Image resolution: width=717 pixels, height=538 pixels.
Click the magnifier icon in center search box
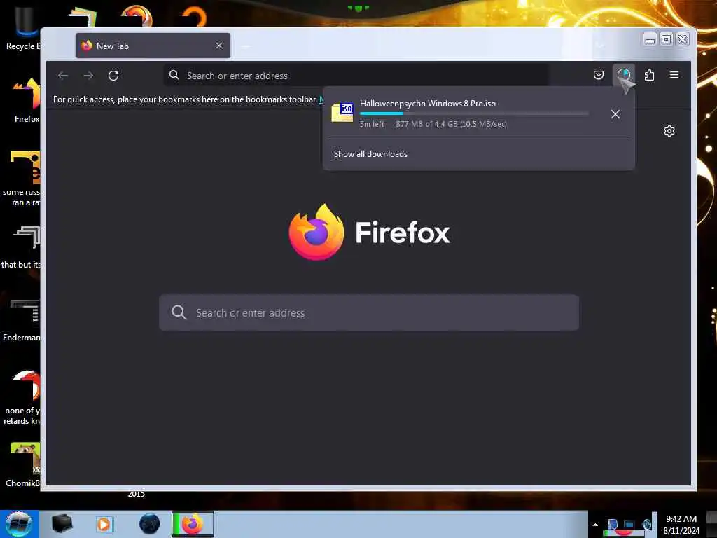179,312
